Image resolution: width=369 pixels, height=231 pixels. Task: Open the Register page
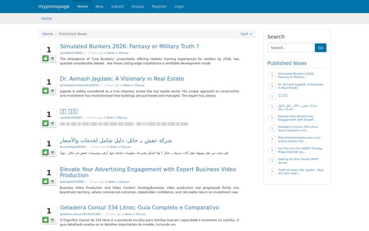[159, 6]
